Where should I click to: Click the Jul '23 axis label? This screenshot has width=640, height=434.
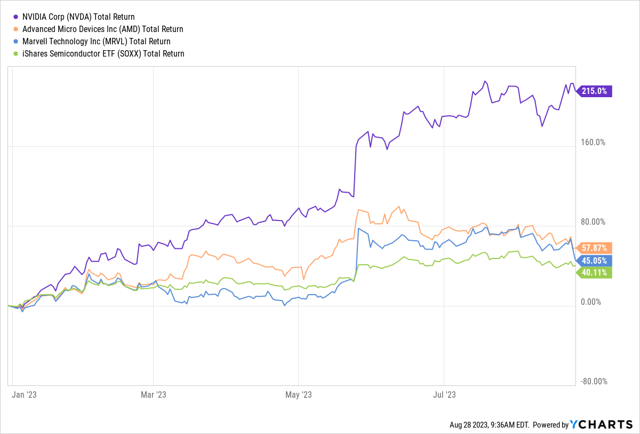(x=444, y=395)
